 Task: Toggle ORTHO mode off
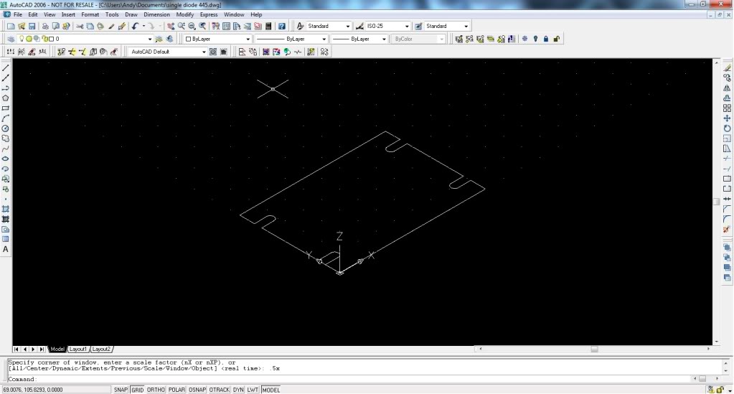tap(156, 390)
